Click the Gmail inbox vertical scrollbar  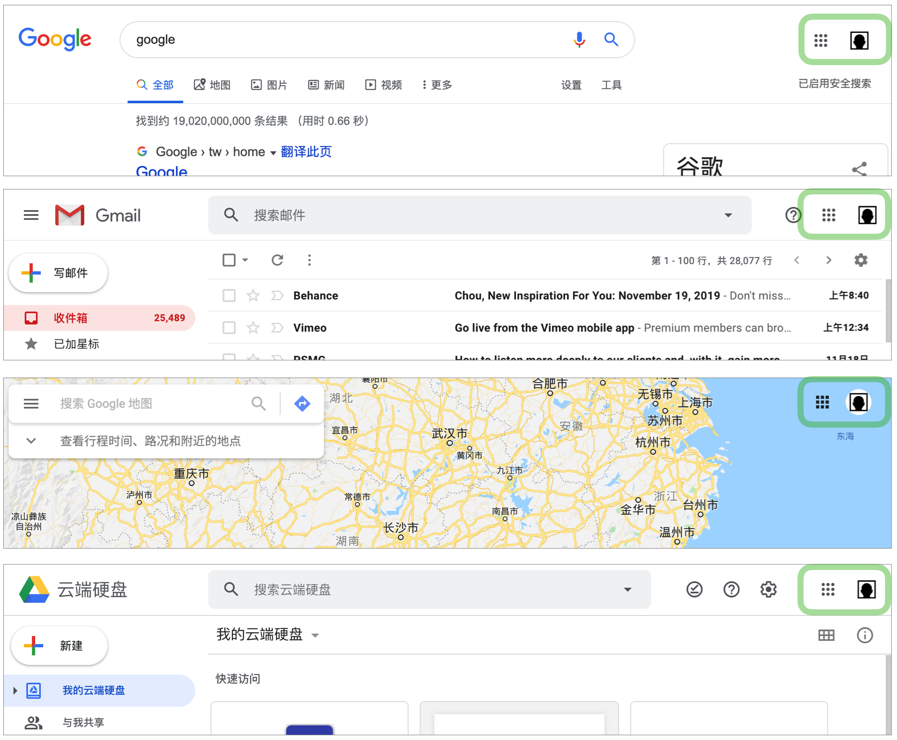click(888, 311)
